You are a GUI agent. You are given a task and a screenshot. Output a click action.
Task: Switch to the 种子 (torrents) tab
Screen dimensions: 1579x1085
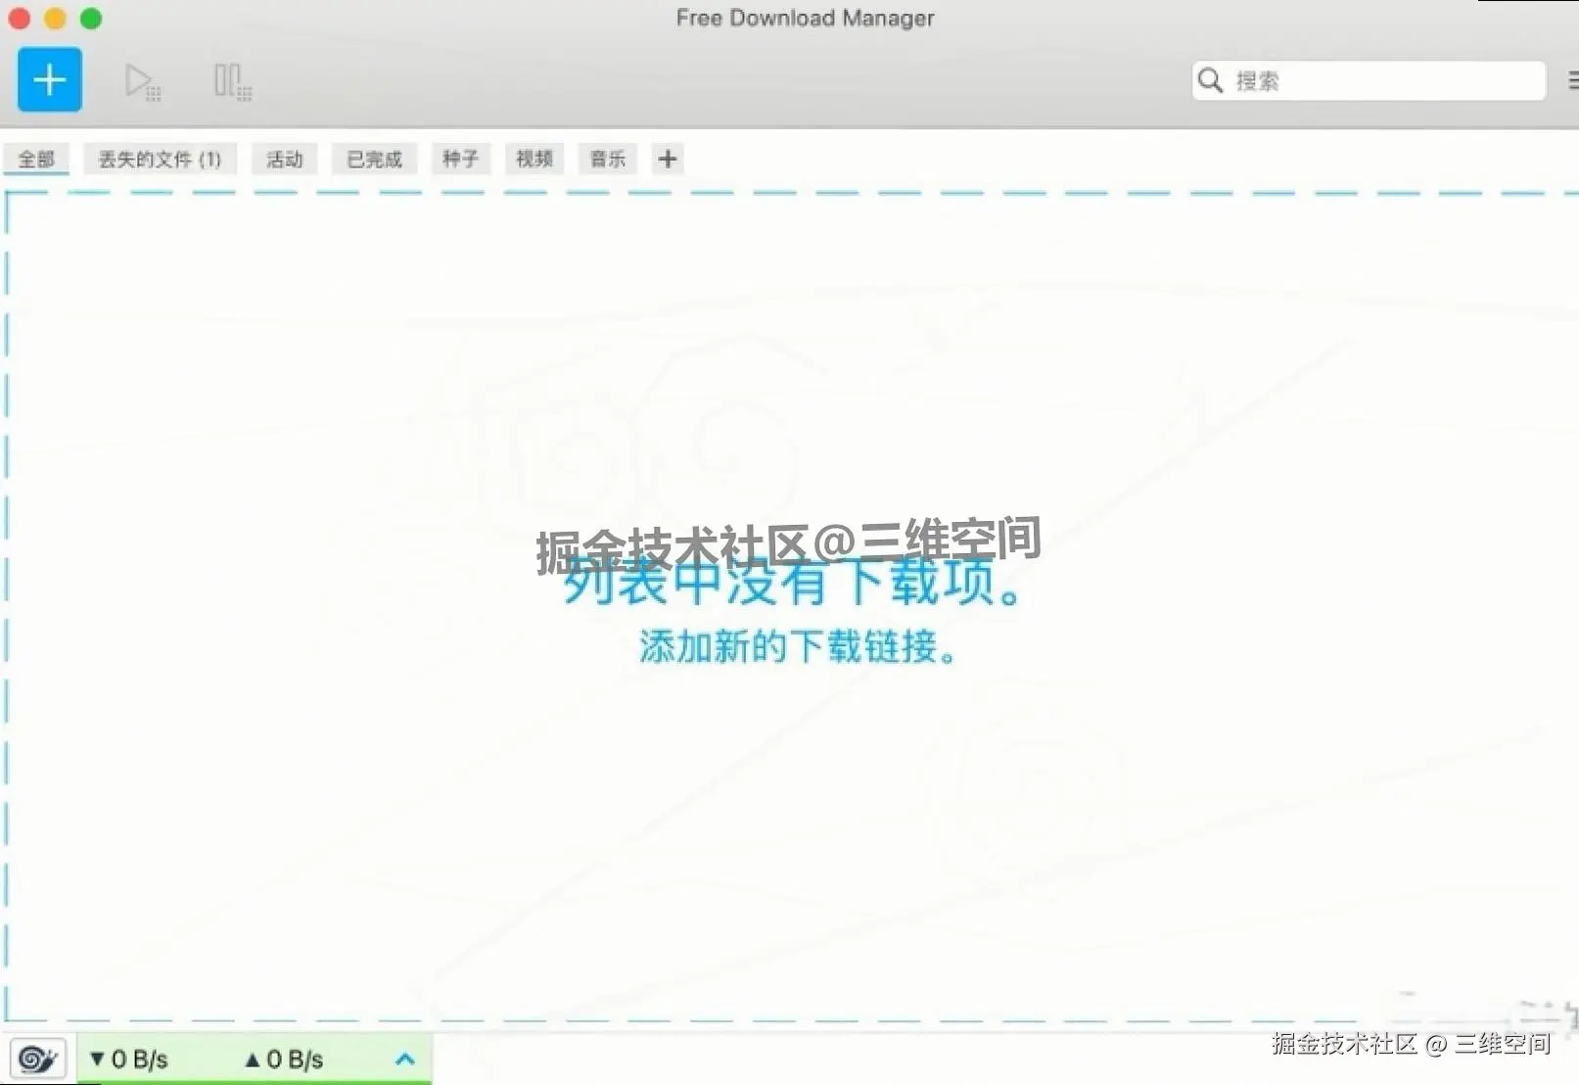[460, 159]
